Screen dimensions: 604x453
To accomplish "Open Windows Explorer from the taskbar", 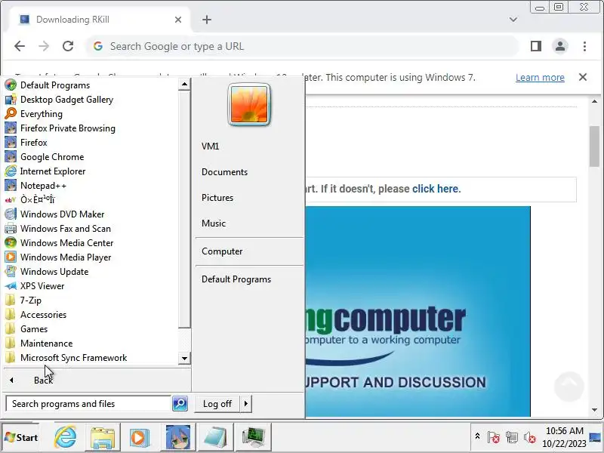I will click(x=103, y=437).
